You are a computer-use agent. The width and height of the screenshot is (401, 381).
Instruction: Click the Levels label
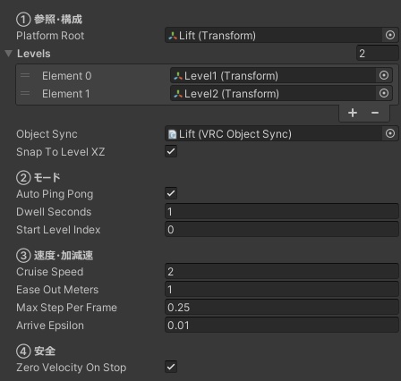click(34, 54)
